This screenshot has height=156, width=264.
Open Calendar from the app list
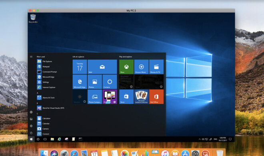click(x=43, y=124)
